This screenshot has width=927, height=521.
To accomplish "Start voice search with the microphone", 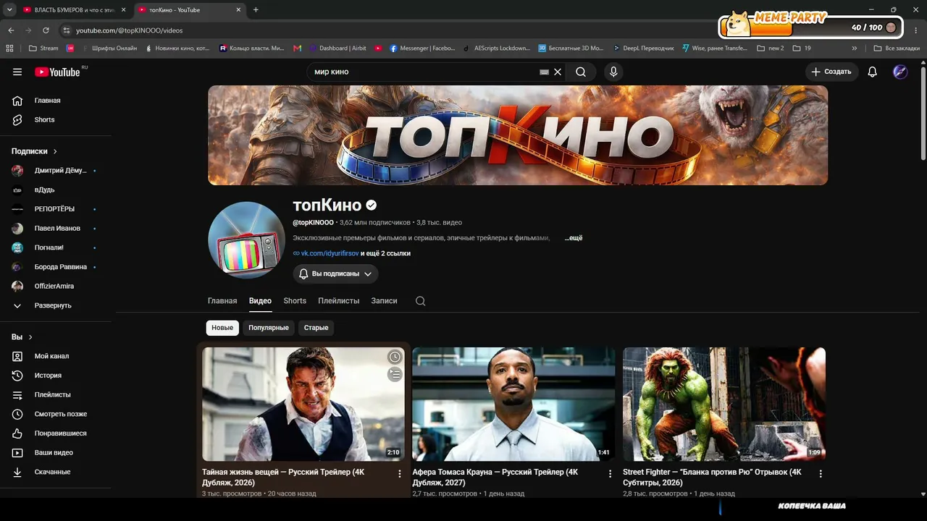I will (613, 72).
